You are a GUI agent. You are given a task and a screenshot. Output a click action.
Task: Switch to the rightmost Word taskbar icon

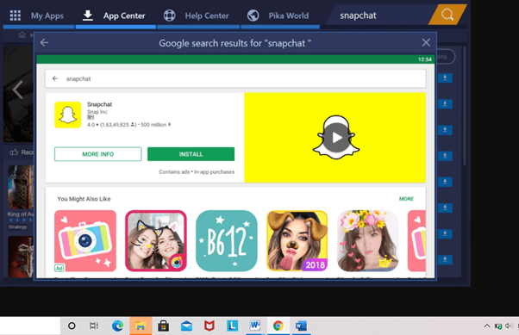[301, 326]
